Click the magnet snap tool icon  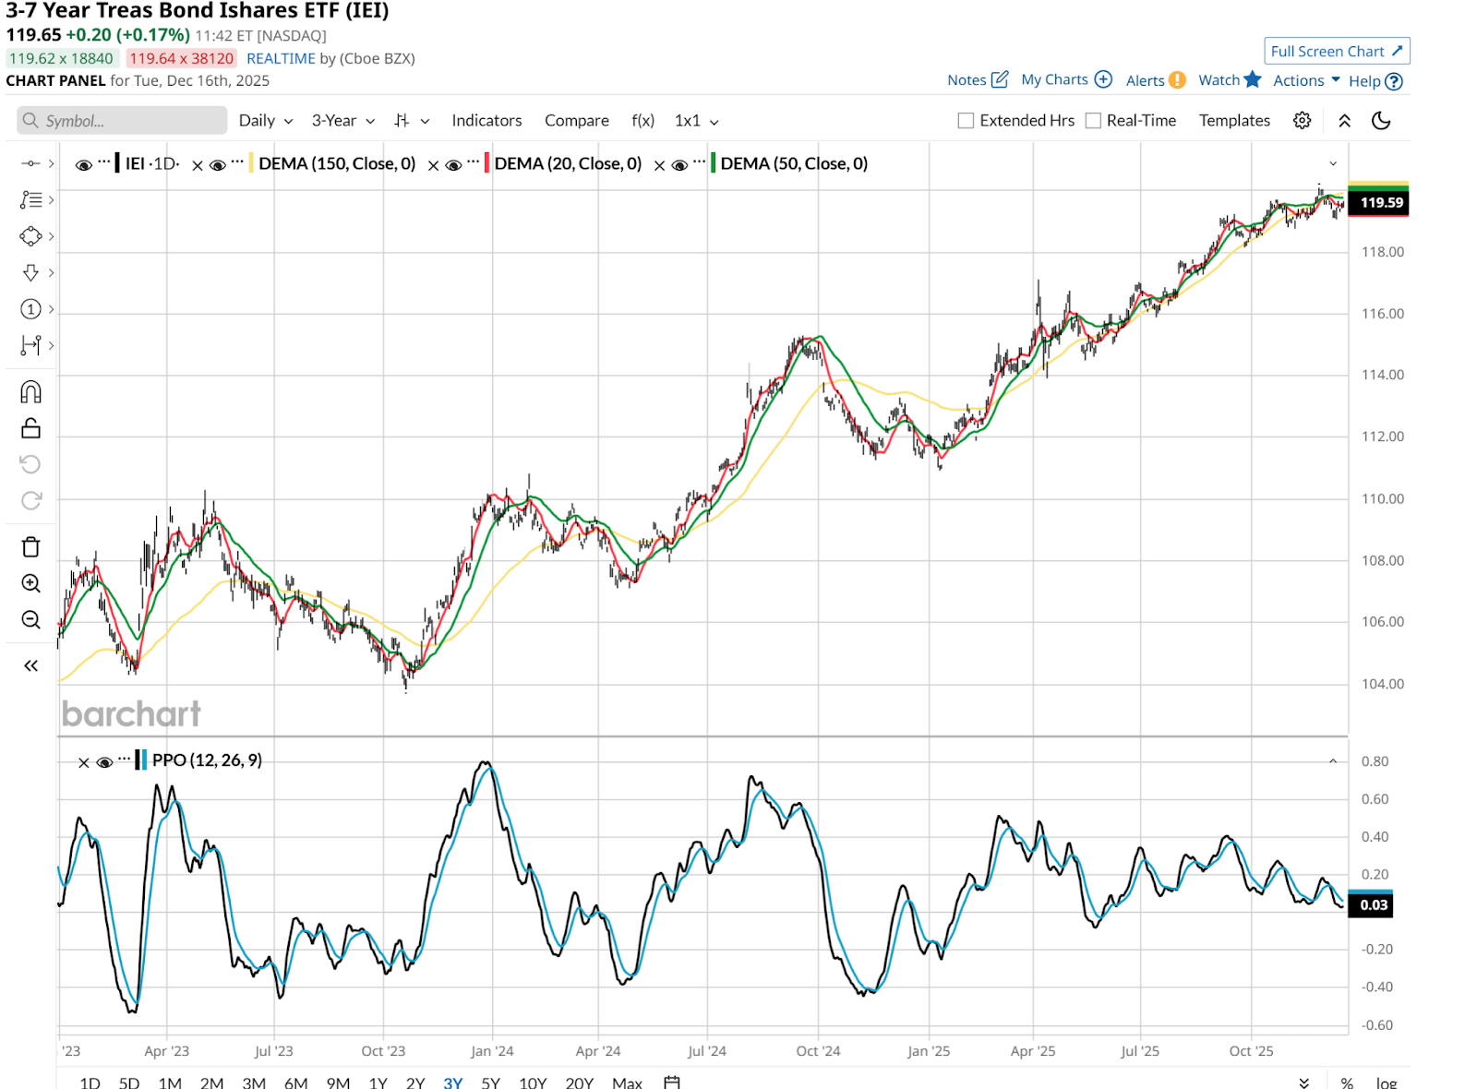point(30,392)
